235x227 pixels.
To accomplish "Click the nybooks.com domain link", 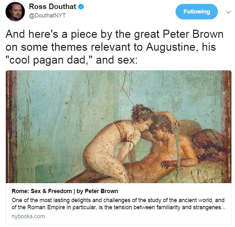I will tap(28, 216).
